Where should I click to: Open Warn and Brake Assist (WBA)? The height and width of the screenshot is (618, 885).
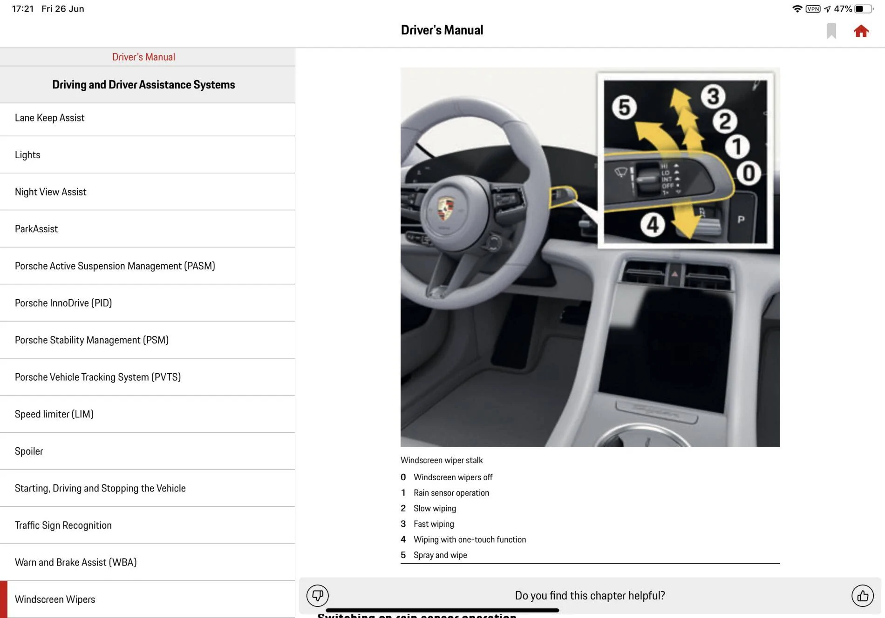147,562
